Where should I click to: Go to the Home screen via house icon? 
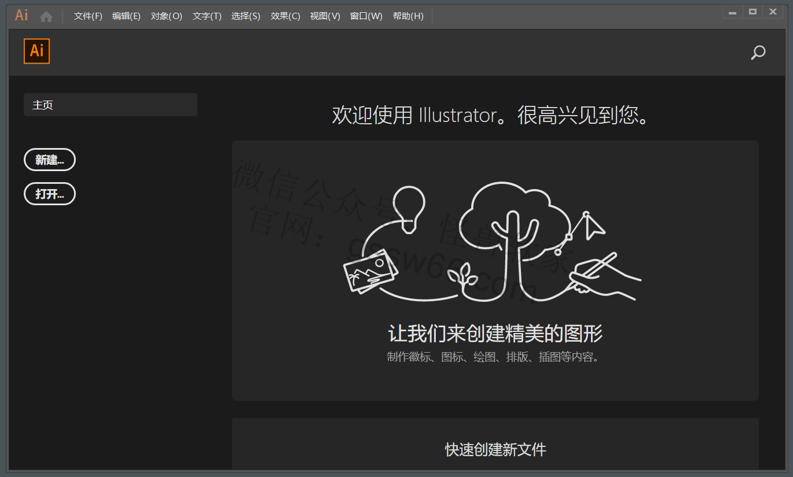coord(46,16)
